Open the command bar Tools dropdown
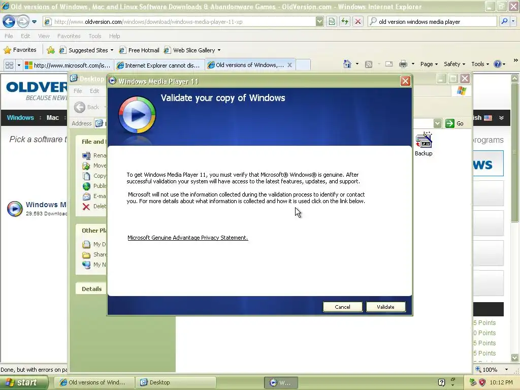This screenshot has height=390, width=520. point(480,64)
